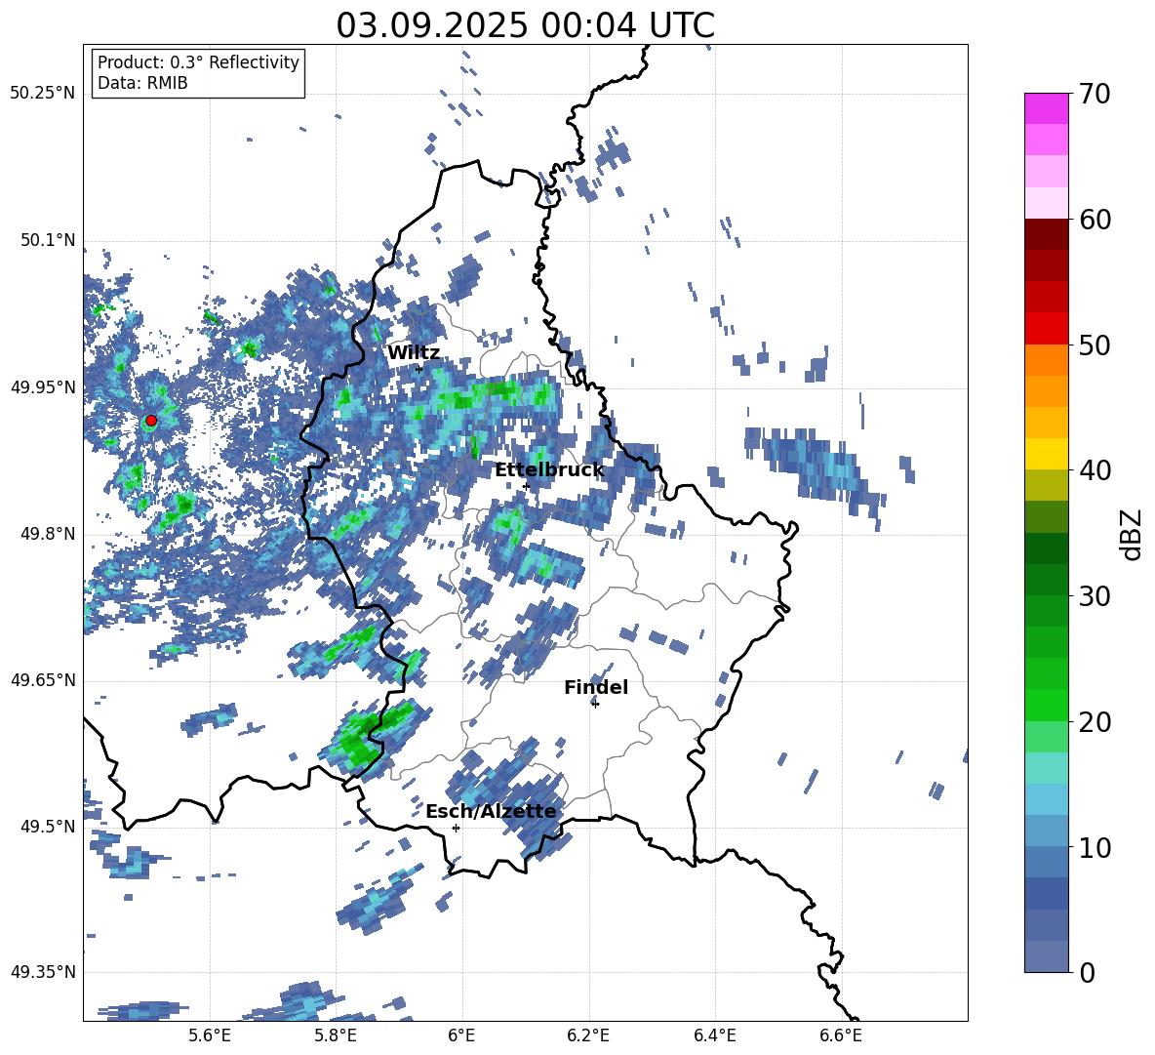Click the Wiltz station cross marker
Screen dimensions: 1155x1055
[419, 369]
